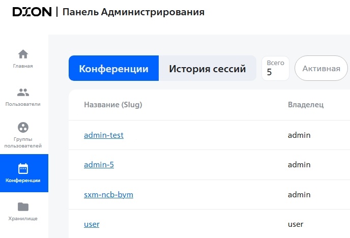Click the Главная sidebar label
350x238 pixels.
tap(23, 66)
